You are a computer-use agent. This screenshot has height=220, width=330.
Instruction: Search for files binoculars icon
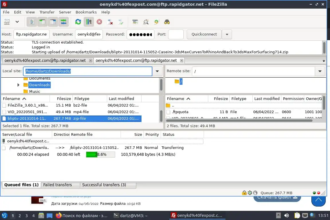pos(167,22)
